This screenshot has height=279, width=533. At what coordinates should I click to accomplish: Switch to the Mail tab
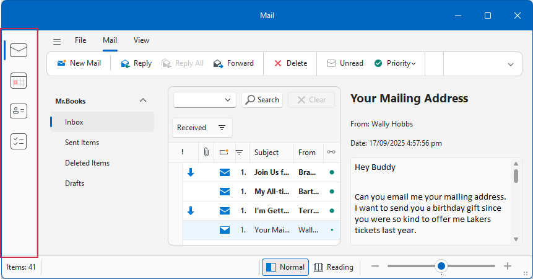click(110, 40)
